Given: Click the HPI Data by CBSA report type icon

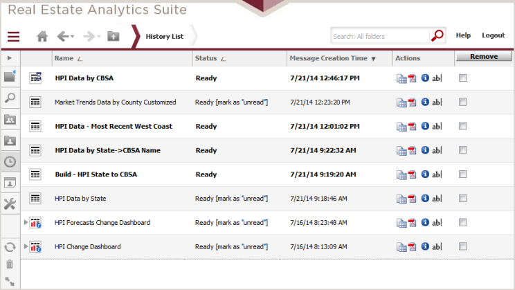Looking at the screenshot, I should tap(35, 78).
